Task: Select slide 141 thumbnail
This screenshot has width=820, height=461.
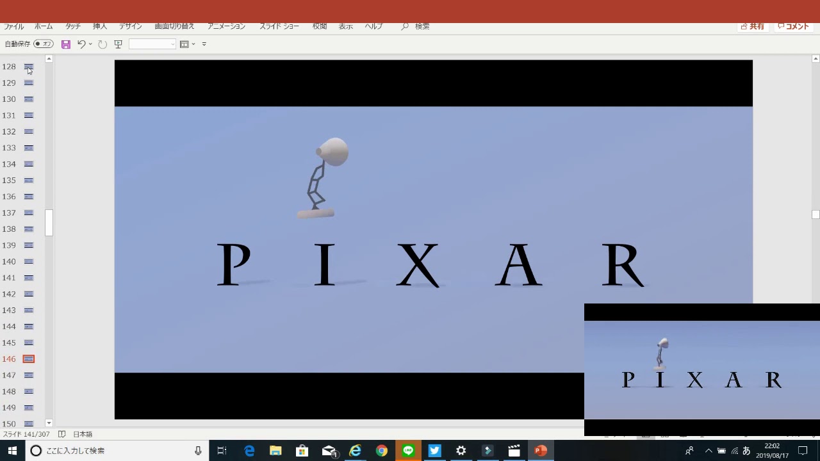Action: point(29,278)
